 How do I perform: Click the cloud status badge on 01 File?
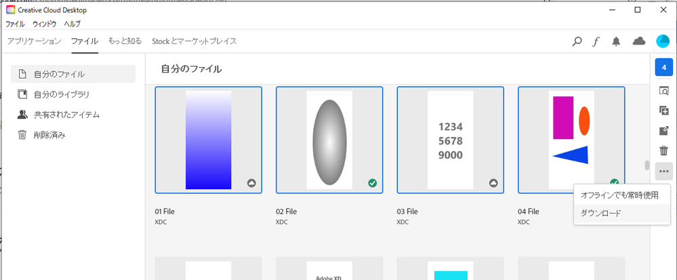click(x=251, y=183)
